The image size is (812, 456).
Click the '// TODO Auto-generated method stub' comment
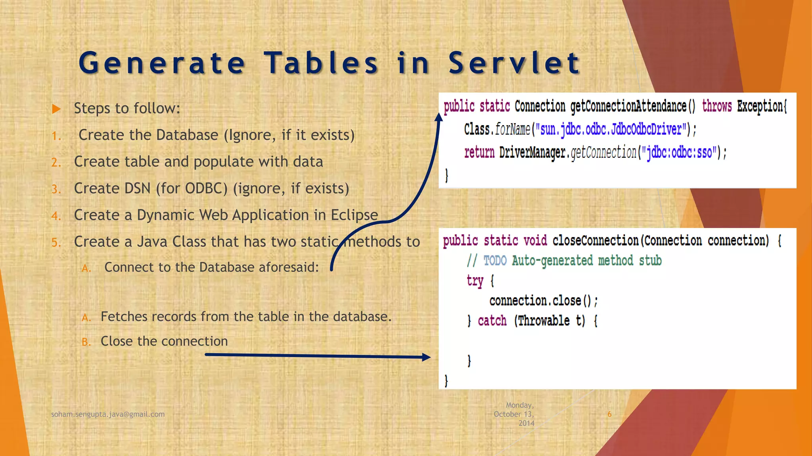[564, 261]
